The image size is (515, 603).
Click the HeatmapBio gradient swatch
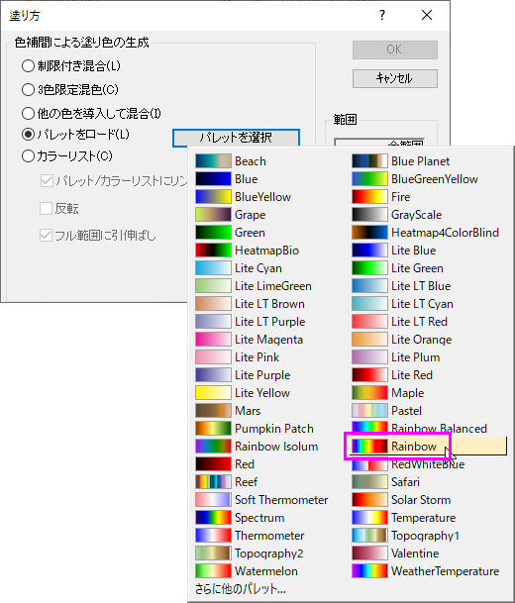click(x=213, y=250)
